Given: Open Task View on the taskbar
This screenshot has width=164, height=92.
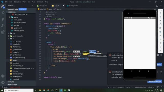Looking at the screenshot, I should pos(36,90).
